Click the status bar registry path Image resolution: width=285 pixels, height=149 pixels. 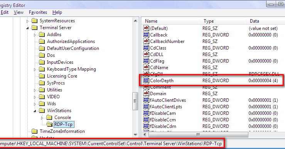point(111,144)
